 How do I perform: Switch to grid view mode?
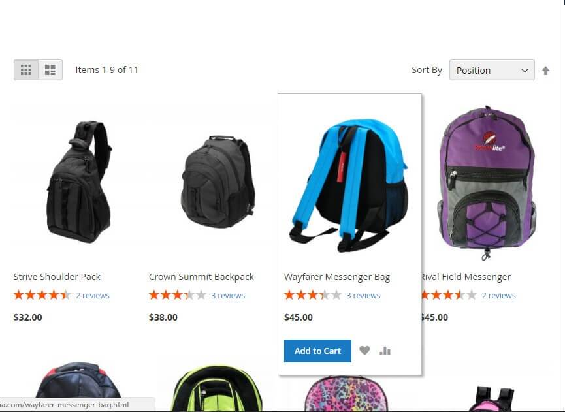(x=26, y=70)
